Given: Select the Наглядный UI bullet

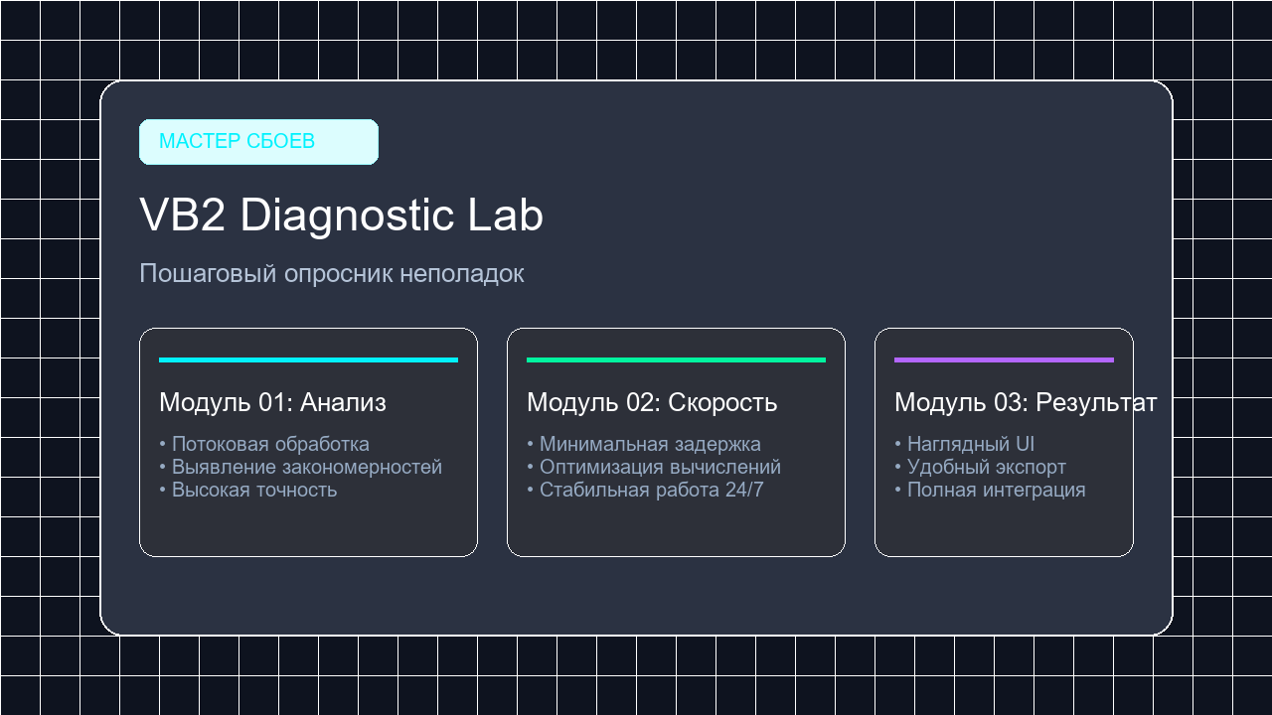Looking at the screenshot, I should coord(965,444).
